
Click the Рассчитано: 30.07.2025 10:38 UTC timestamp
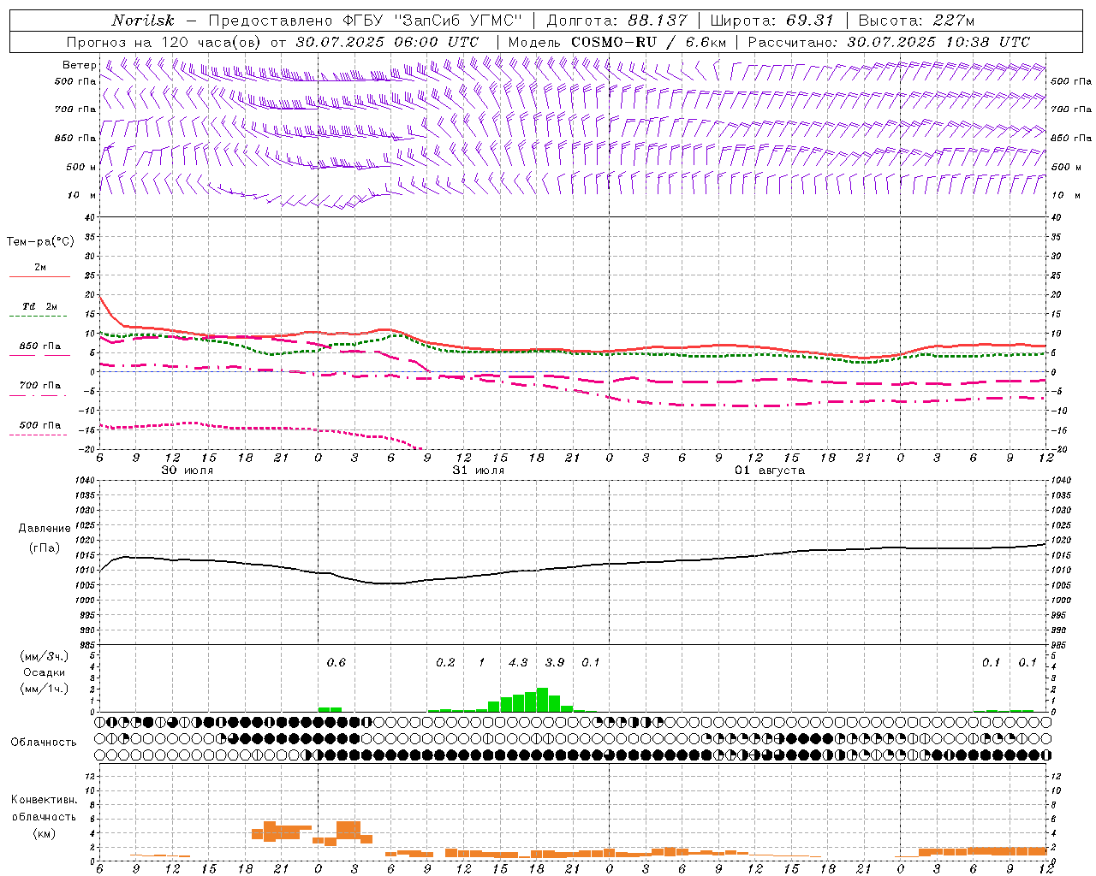pyautogui.click(x=889, y=42)
